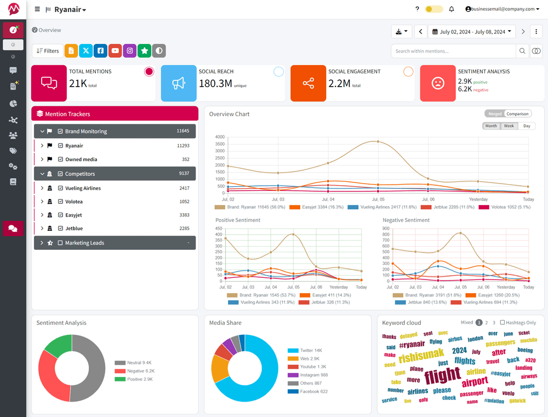Select the Day chart interval

coord(527,126)
